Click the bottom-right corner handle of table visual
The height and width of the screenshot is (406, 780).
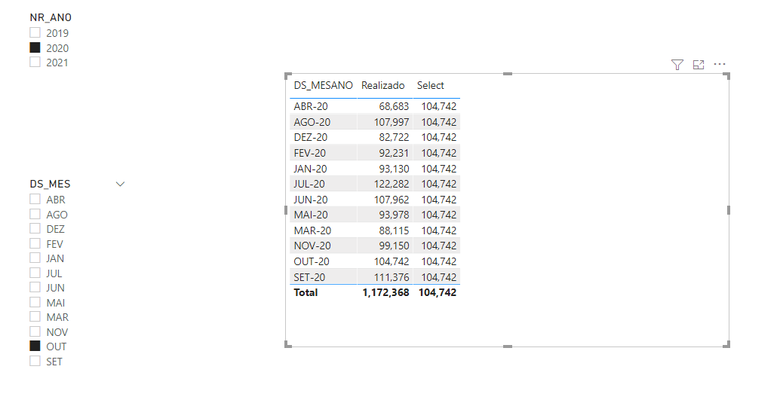[x=726, y=344]
